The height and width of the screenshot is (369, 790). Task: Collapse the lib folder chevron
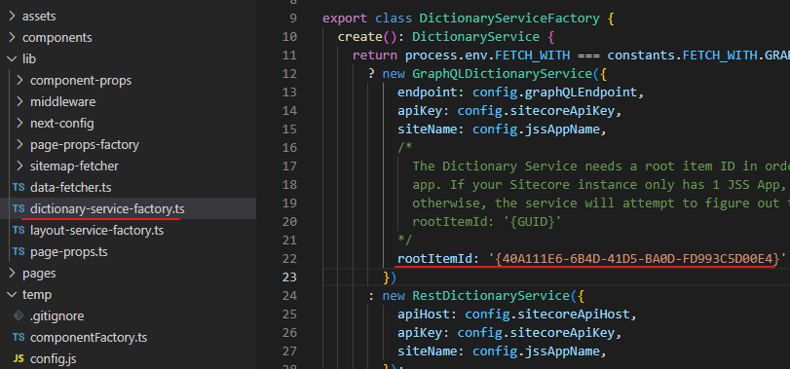pos(12,59)
